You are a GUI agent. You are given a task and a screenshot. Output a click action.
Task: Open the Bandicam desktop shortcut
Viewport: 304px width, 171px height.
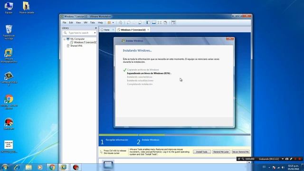point(9,124)
